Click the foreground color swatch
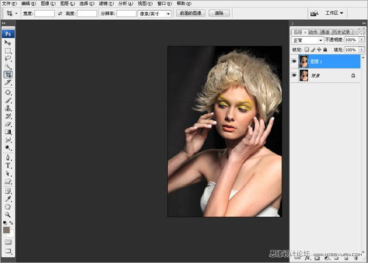This screenshot has height=263, width=368. pos(7,230)
